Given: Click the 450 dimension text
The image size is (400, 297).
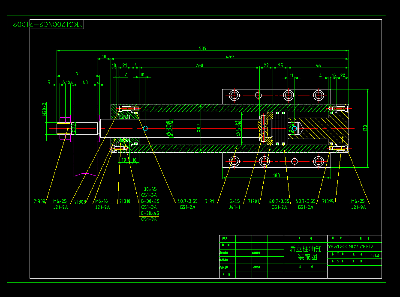Looking at the screenshot, I should tap(230, 56).
